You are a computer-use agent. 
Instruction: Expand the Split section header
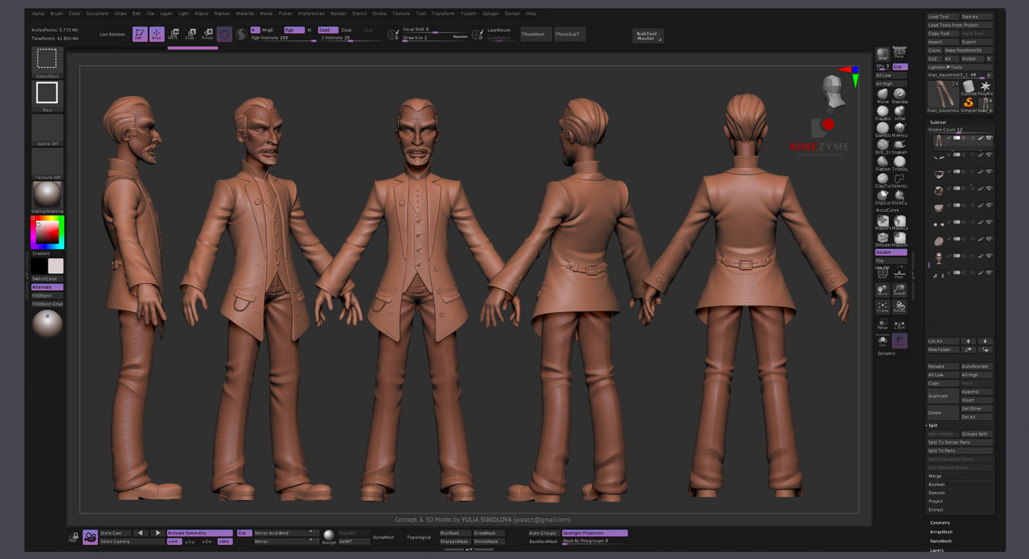tap(933, 425)
